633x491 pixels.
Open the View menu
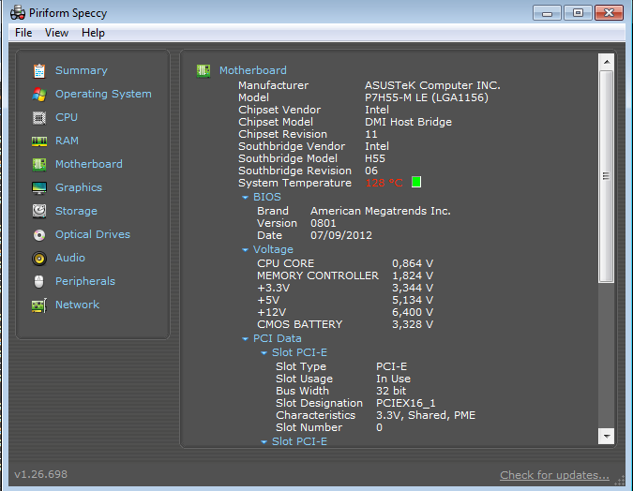coord(56,33)
